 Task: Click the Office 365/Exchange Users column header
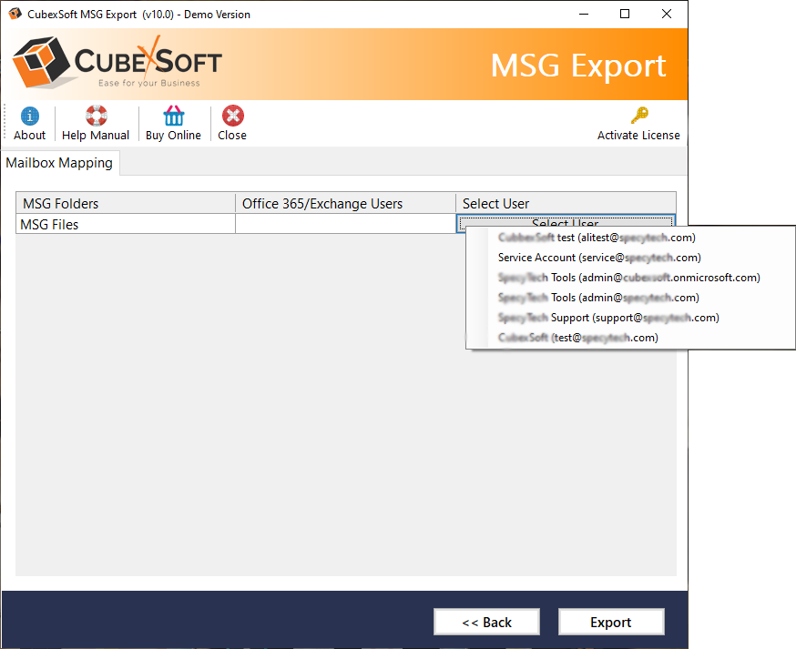coord(346,203)
